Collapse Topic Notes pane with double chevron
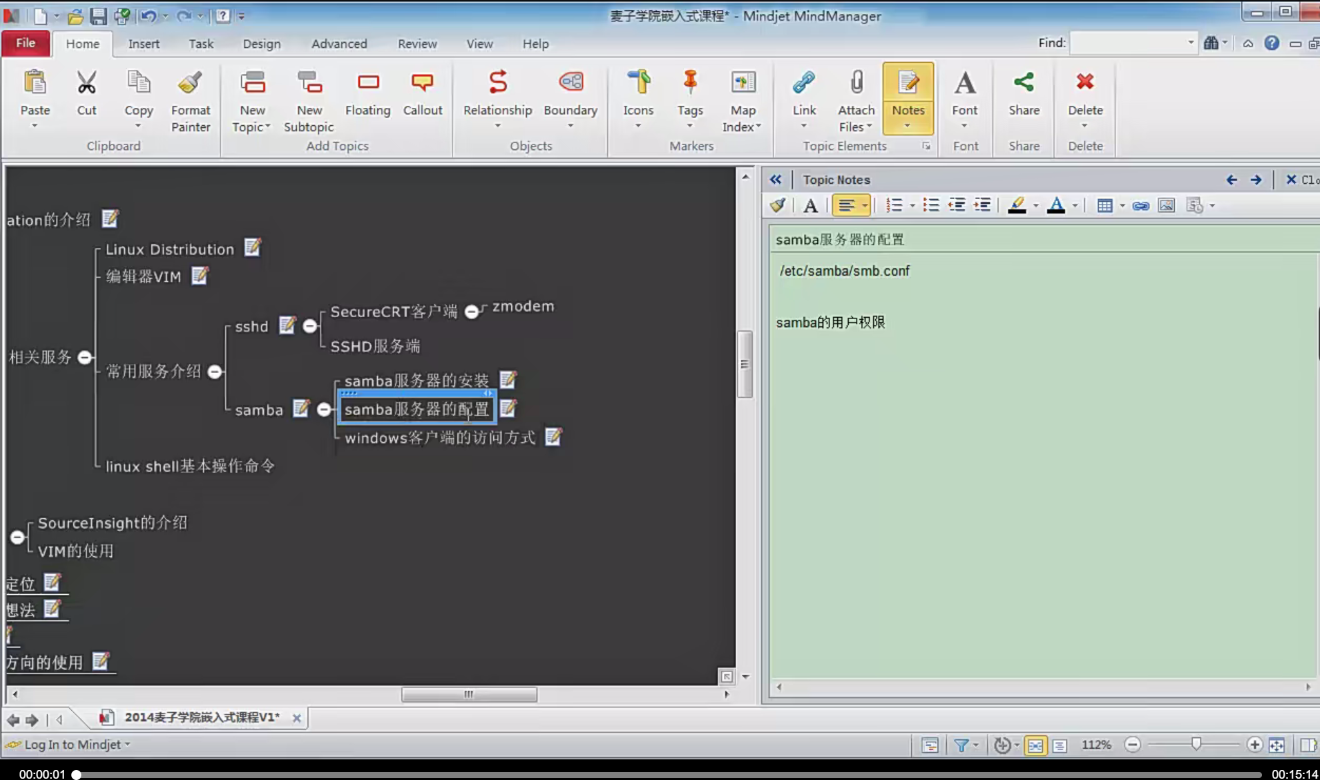The image size is (1320, 780). pyautogui.click(x=775, y=179)
